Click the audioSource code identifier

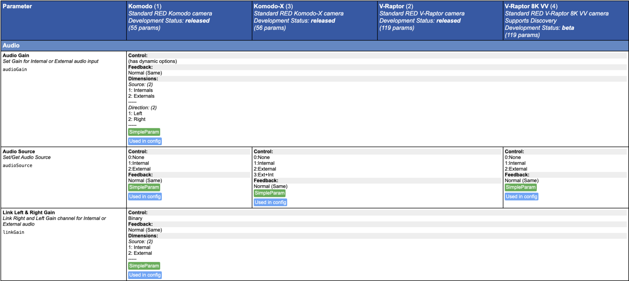point(18,166)
